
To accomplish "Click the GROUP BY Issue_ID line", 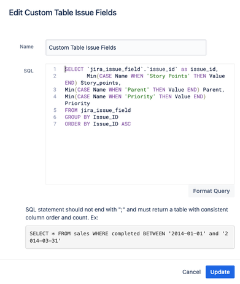I will 91,117.
